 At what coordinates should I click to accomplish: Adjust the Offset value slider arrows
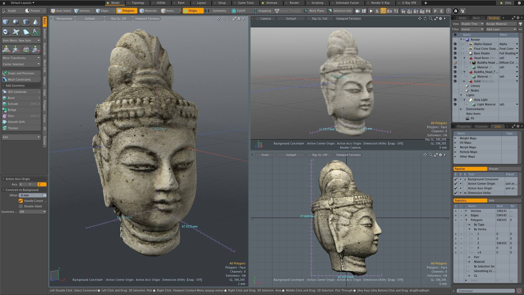[44, 195]
